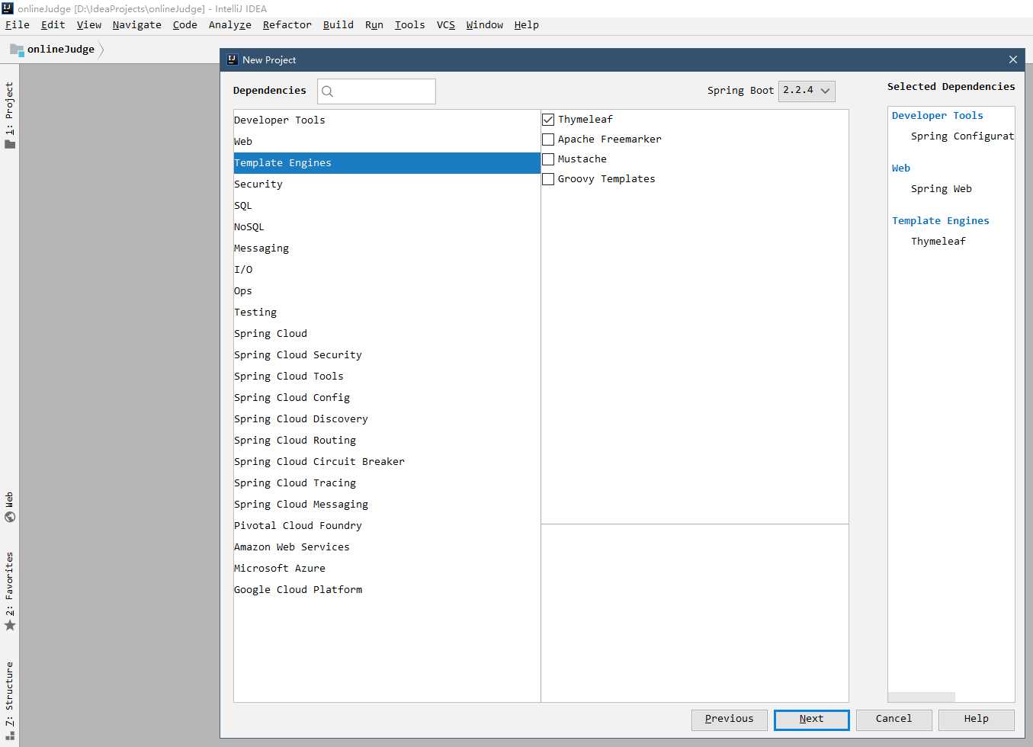Select the Spring Cloud category

pos(387,334)
